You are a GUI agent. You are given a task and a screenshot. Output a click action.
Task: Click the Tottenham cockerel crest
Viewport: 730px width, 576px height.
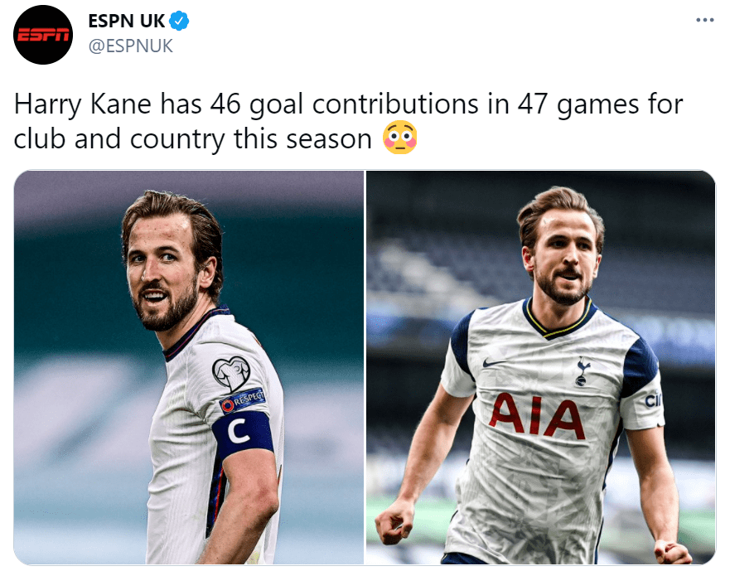pyautogui.click(x=583, y=370)
